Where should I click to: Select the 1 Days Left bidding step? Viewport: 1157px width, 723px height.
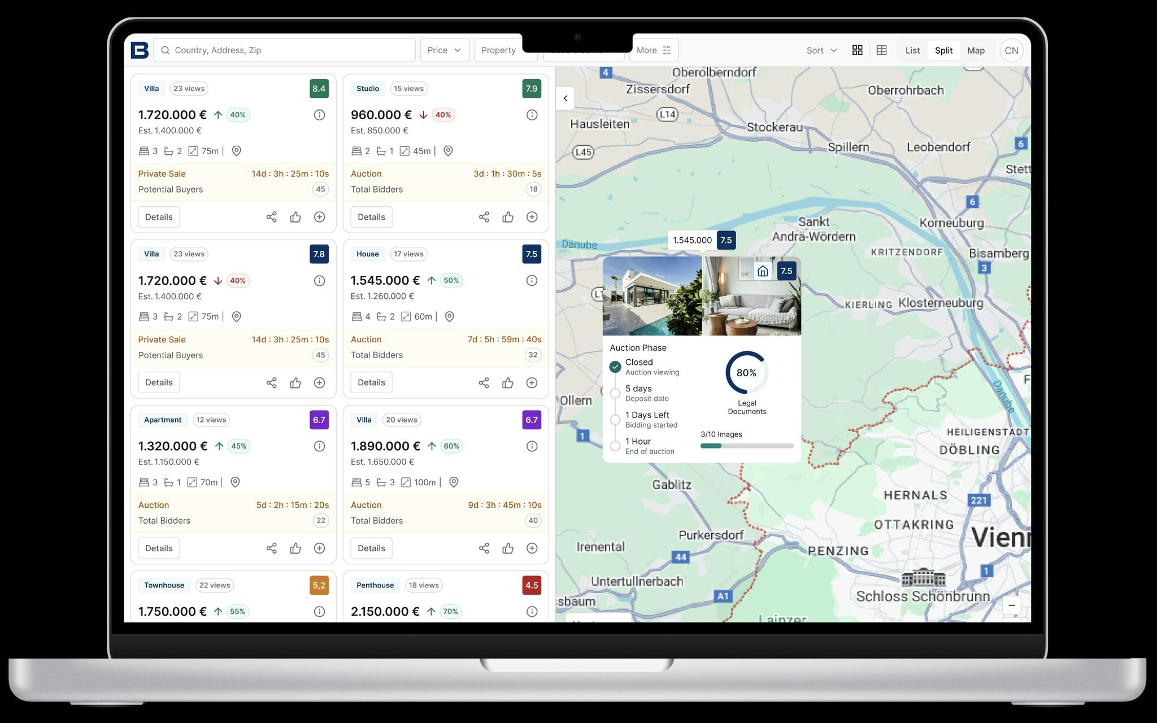click(615, 420)
